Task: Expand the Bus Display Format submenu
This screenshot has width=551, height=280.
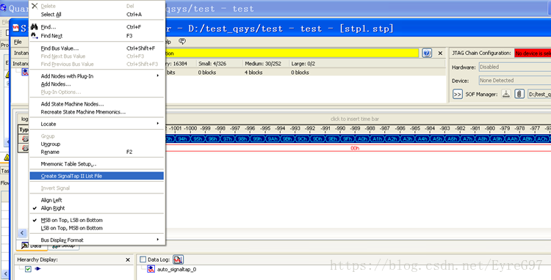Action: [97, 240]
